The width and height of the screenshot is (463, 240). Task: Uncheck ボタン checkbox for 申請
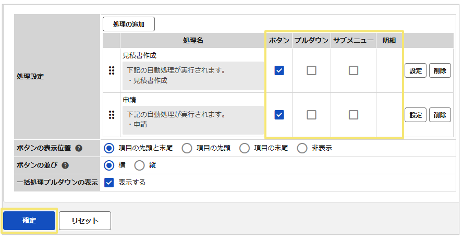(x=279, y=115)
